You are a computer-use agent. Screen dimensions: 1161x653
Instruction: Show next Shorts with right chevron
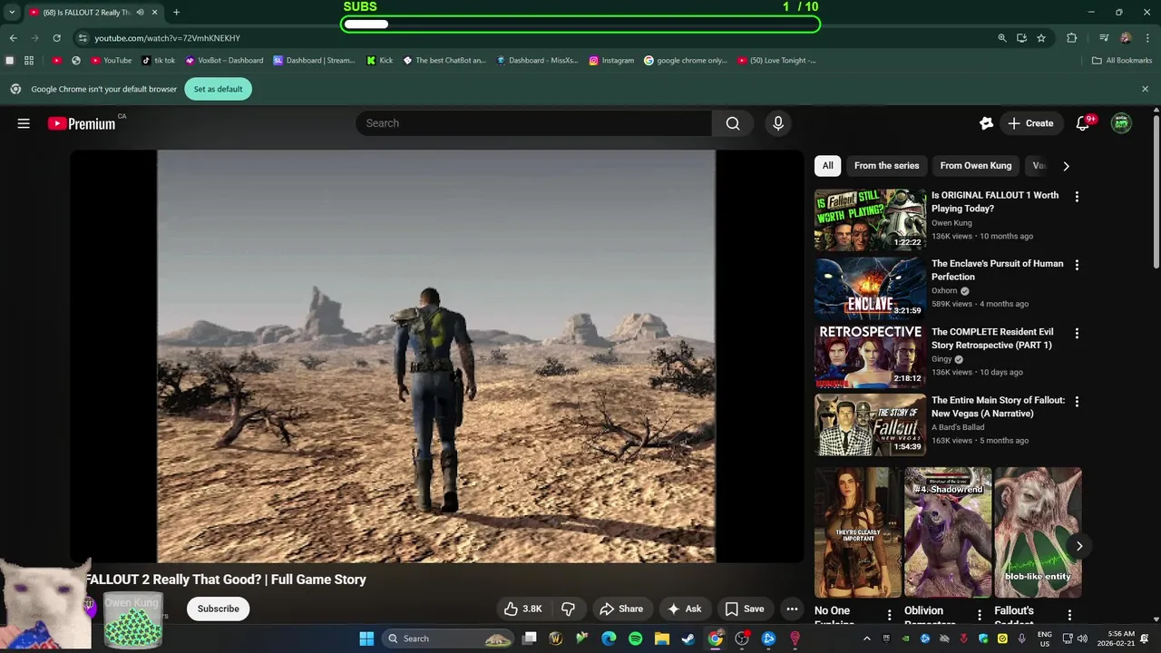pos(1079,546)
